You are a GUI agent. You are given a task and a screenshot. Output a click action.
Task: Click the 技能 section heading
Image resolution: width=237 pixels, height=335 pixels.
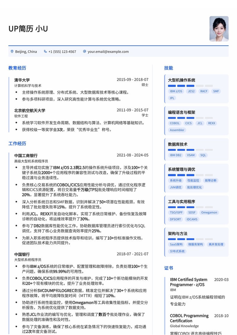point(169,68)
